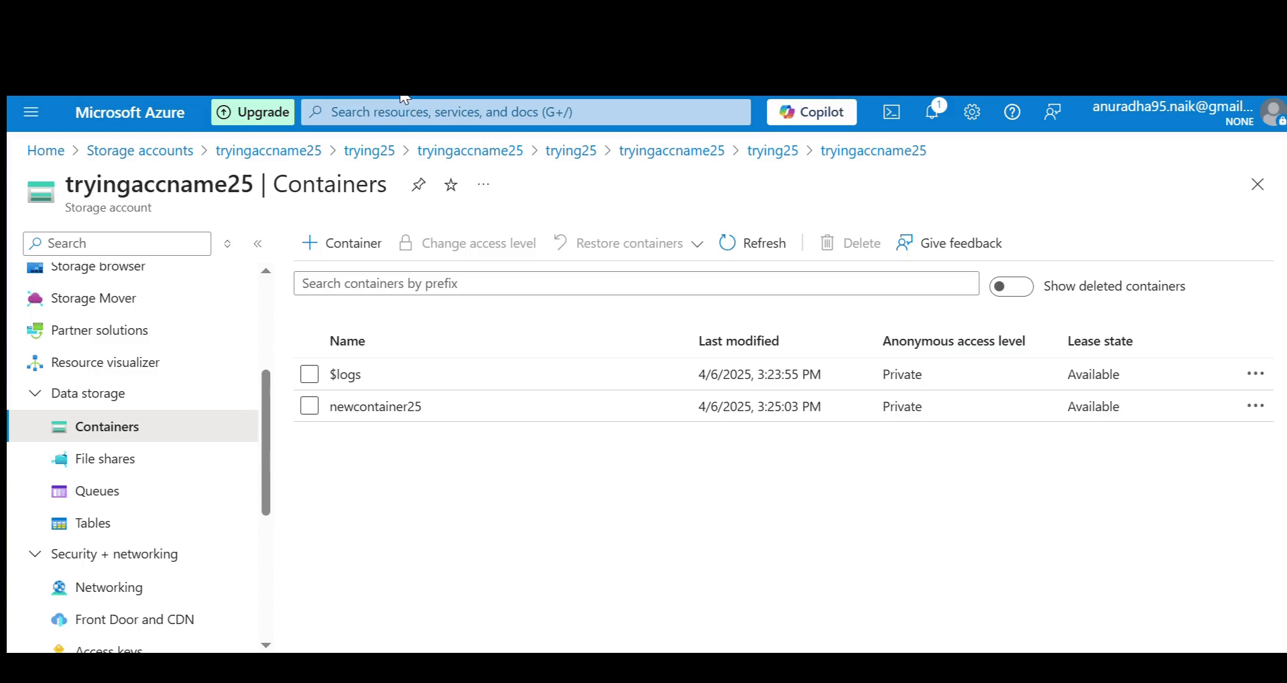
Task: Click the storage account icon beside the title
Action: [41, 192]
